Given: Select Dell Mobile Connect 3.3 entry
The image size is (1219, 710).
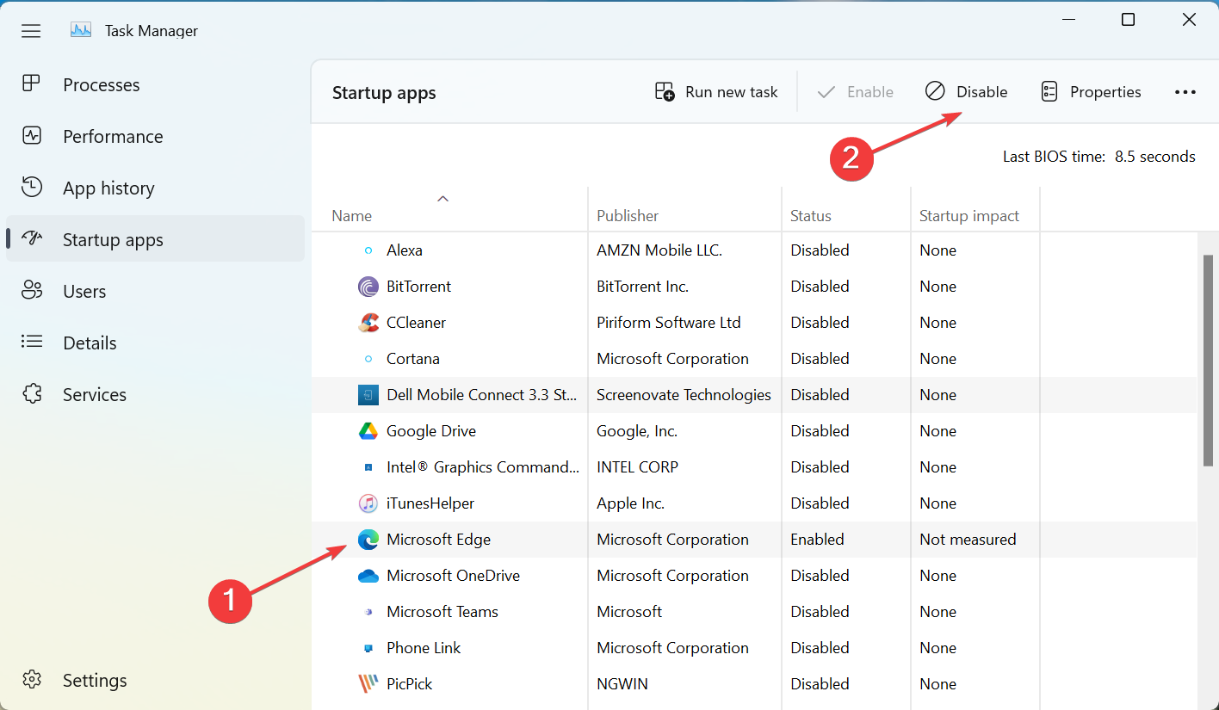Looking at the screenshot, I should [482, 395].
